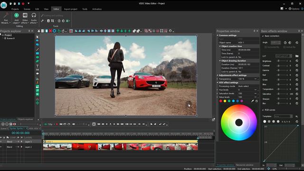
Task: Open the Templates dropdown
Action: [283, 116]
